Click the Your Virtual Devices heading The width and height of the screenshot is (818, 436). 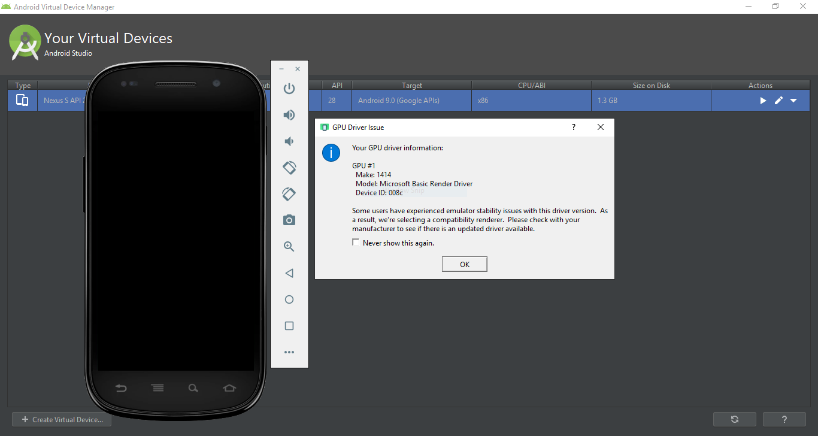point(108,38)
